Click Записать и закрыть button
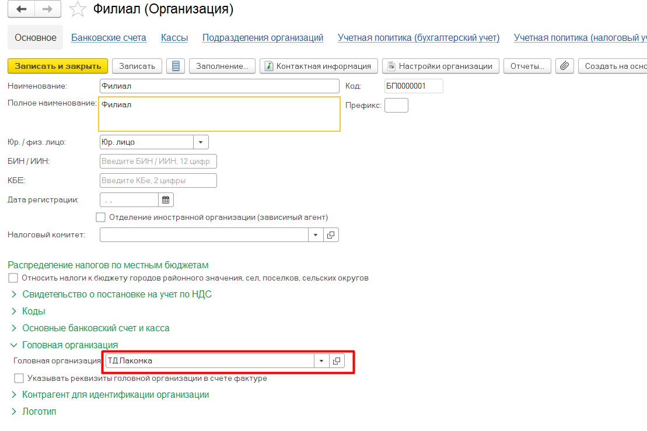This screenshot has width=647, height=431. click(58, 66)
